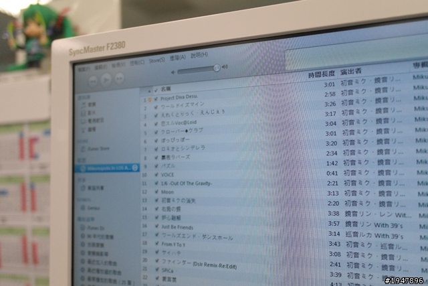Viewport: 428px width, 286px height.
Task: Uncheck the 恋スルVoc@loid track checkbox
Action: (156, 125)
